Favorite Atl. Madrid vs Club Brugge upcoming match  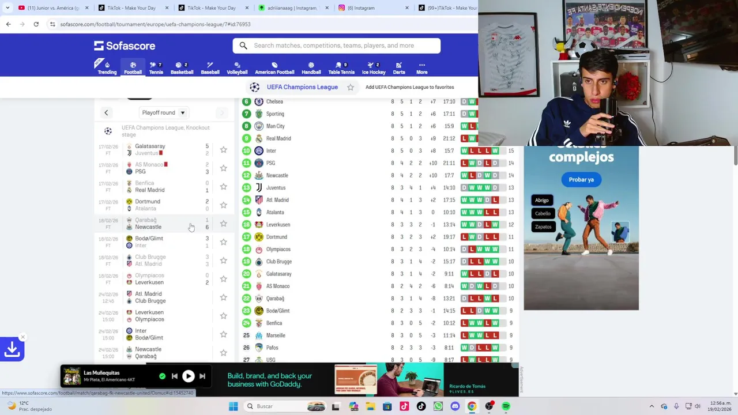(223, 297)
